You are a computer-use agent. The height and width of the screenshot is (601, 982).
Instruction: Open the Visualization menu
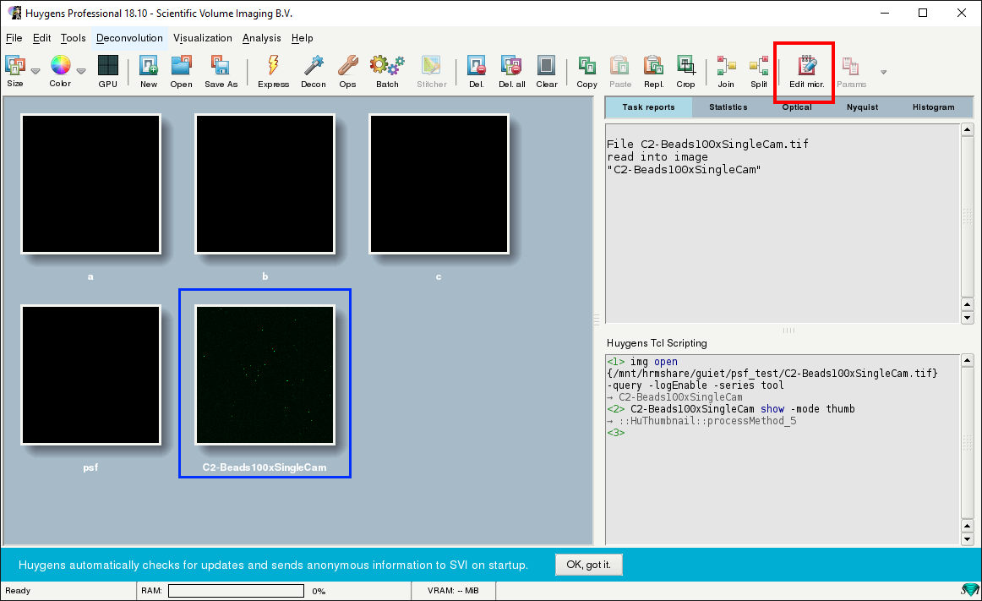(x=202, y=38)
